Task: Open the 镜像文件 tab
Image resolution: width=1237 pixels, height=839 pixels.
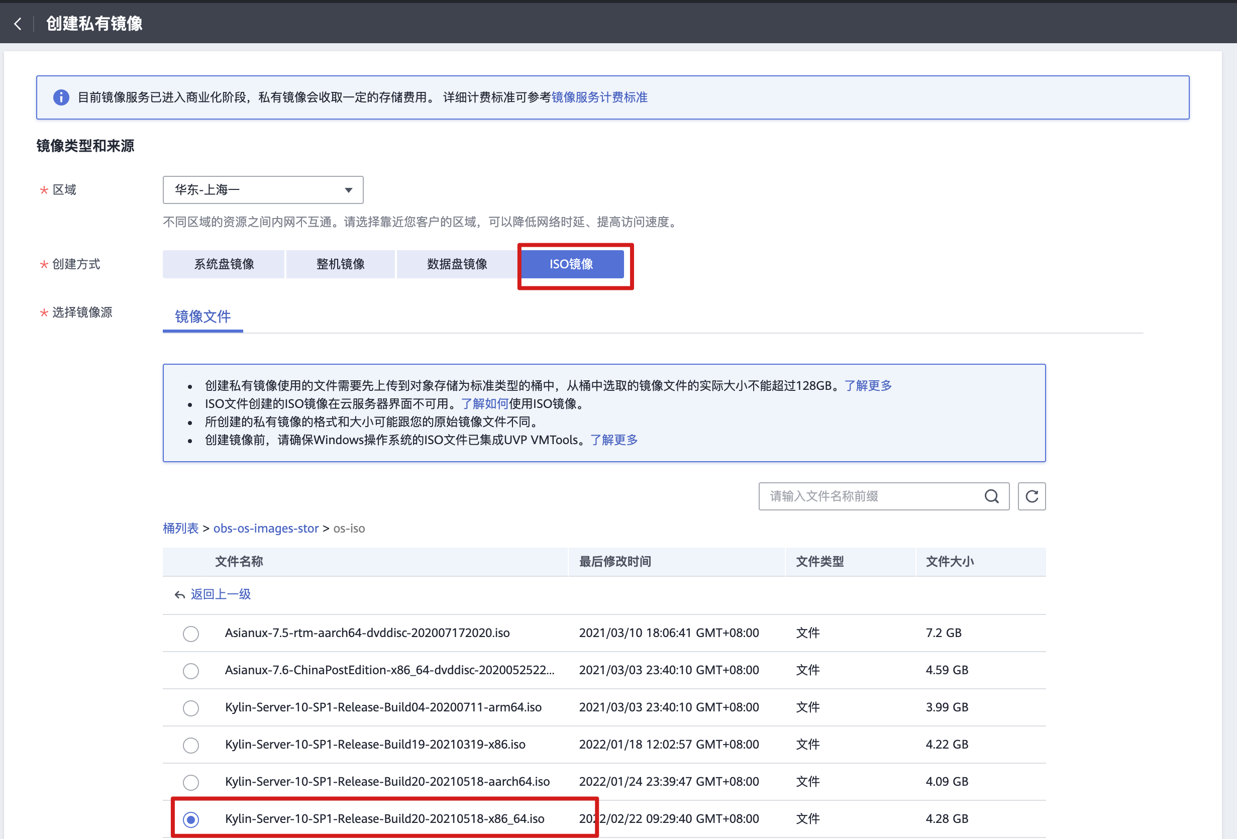Action: 203,317
